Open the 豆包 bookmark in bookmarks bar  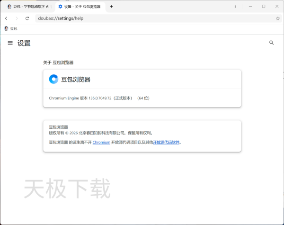tap(10, 28)
